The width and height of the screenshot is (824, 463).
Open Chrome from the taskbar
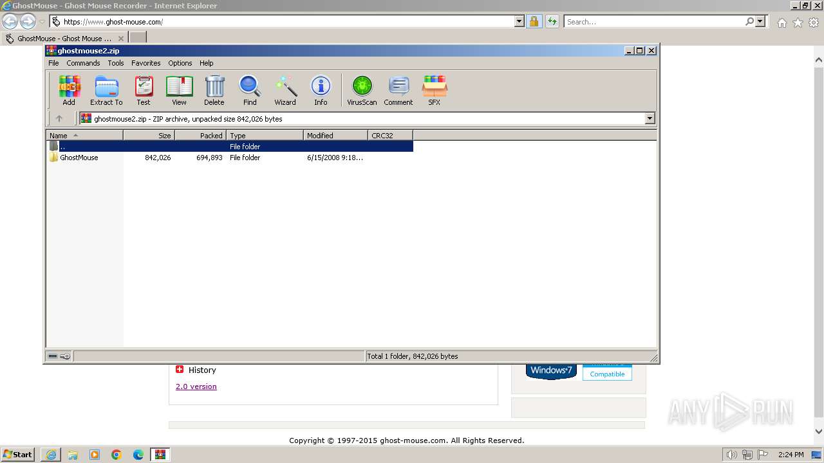coord(117,455)
